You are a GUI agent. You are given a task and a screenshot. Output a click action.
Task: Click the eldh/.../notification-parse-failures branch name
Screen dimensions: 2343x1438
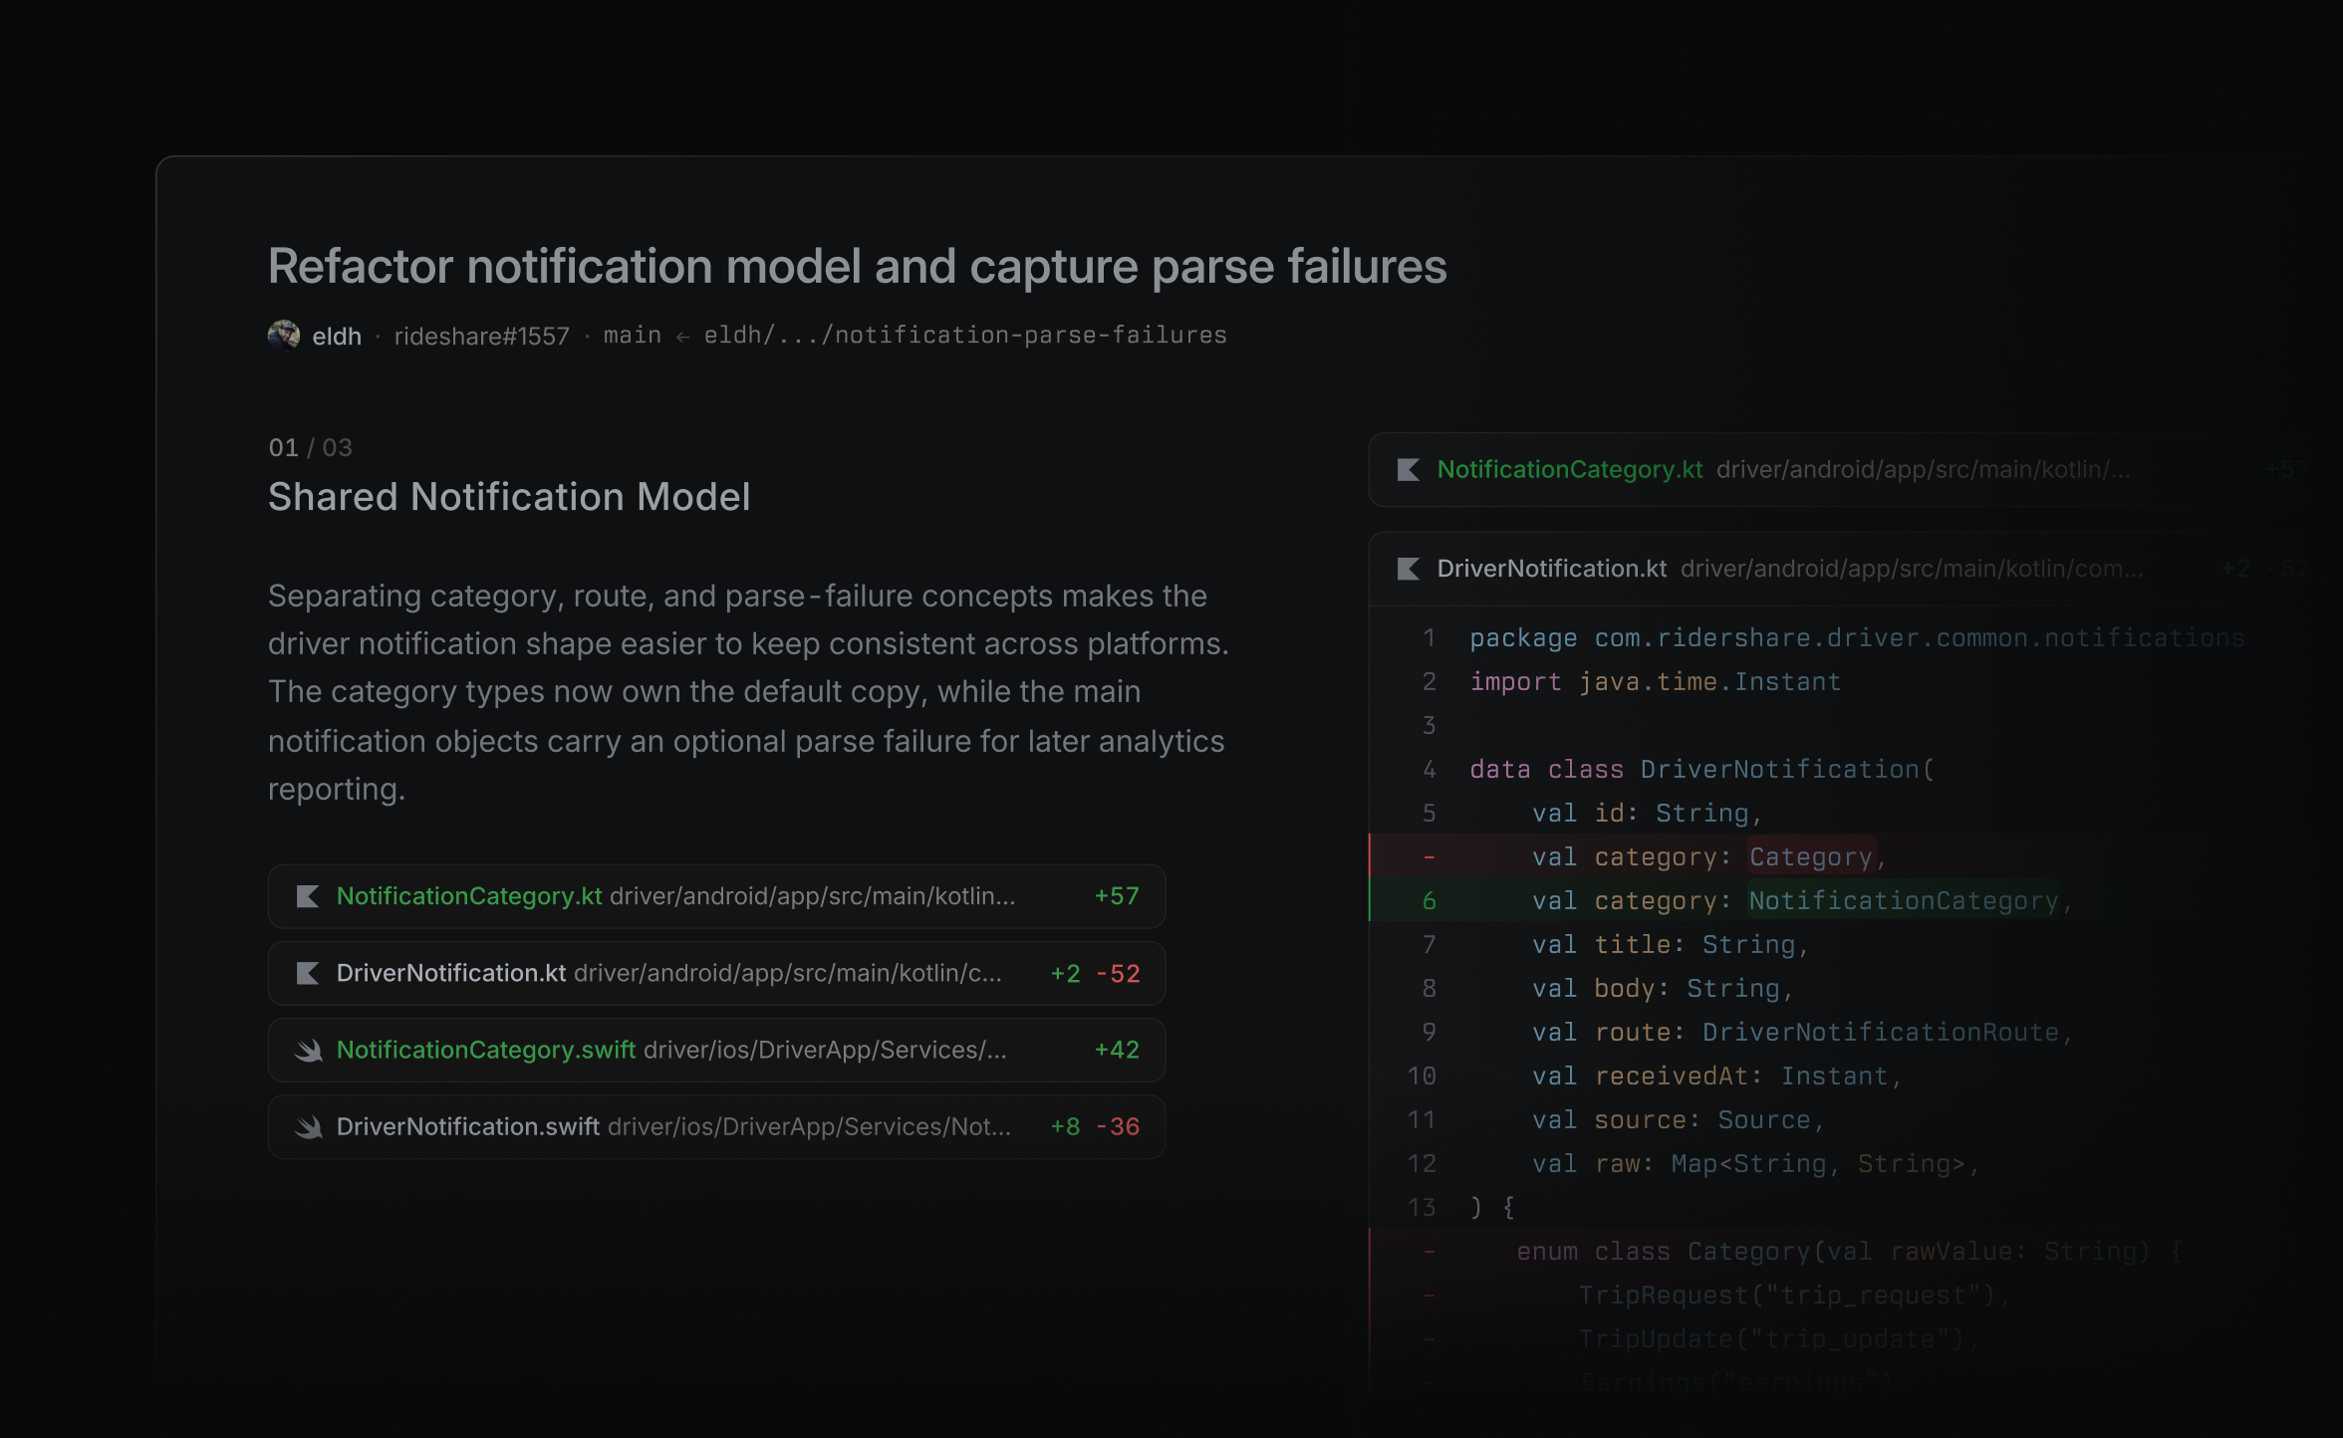tap(965, 336)
